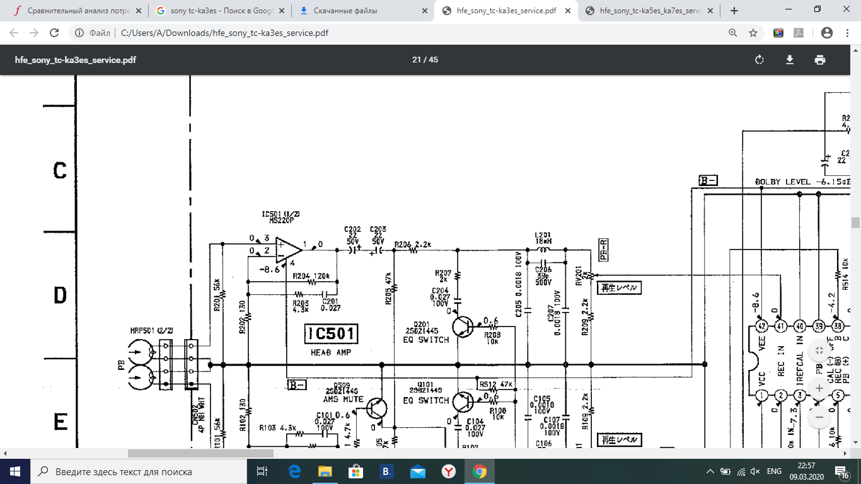Open Chrome profile account icon

[827, 33]
